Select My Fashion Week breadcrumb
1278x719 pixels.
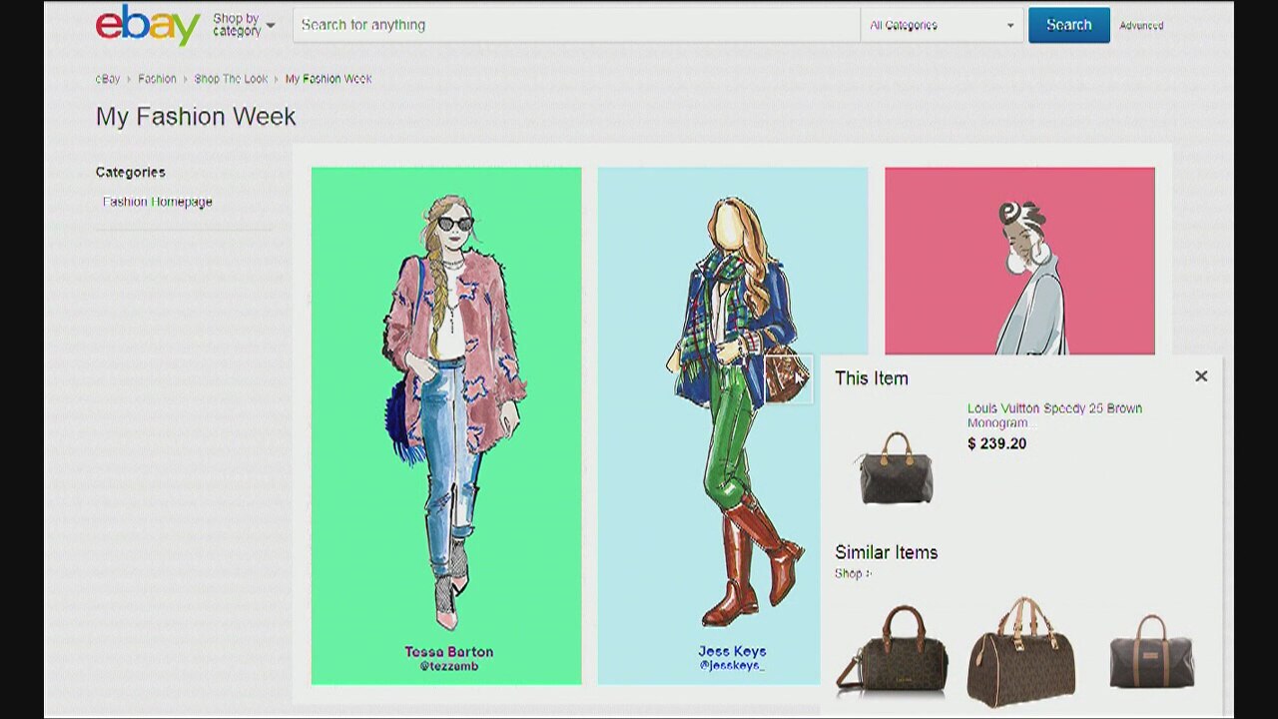328,79
